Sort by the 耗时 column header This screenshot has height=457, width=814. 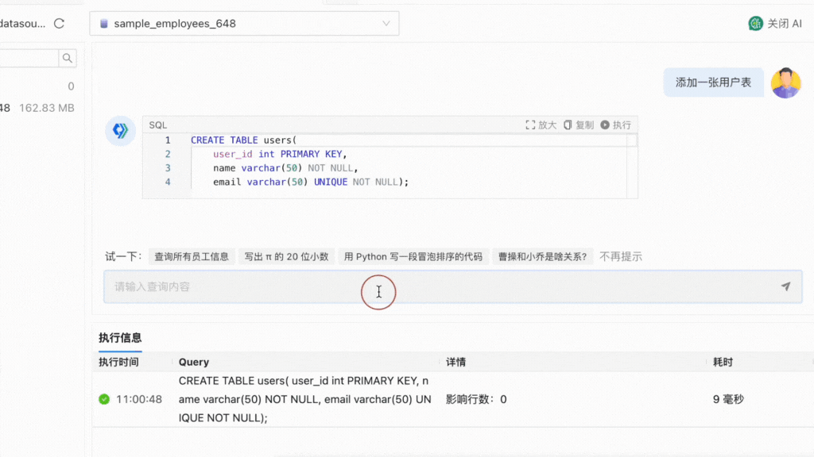723,362
